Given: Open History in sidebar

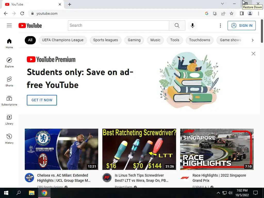Looking at the screenshot, I should point(9,139).
